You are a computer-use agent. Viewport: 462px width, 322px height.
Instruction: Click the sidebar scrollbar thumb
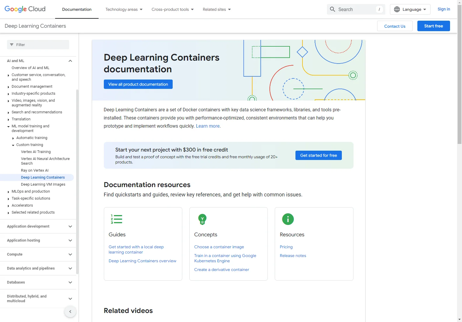(x=77, y=182)
